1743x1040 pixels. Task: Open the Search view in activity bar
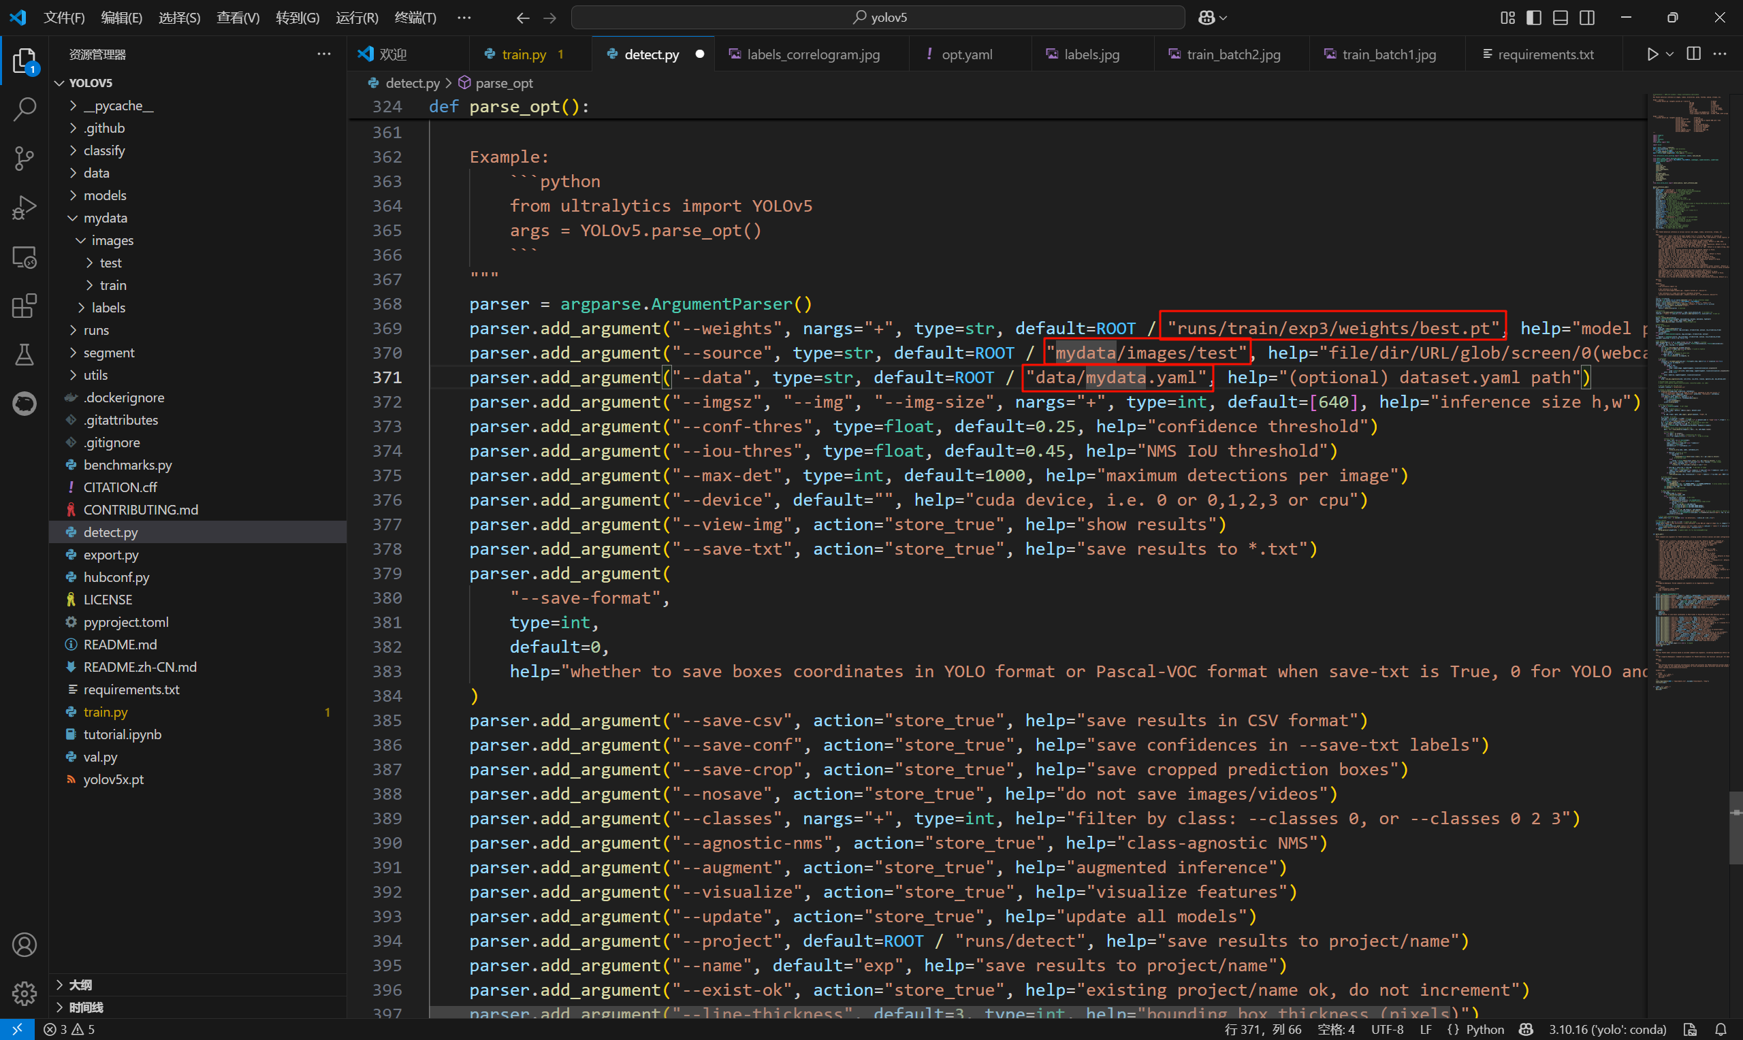point(25,110)
